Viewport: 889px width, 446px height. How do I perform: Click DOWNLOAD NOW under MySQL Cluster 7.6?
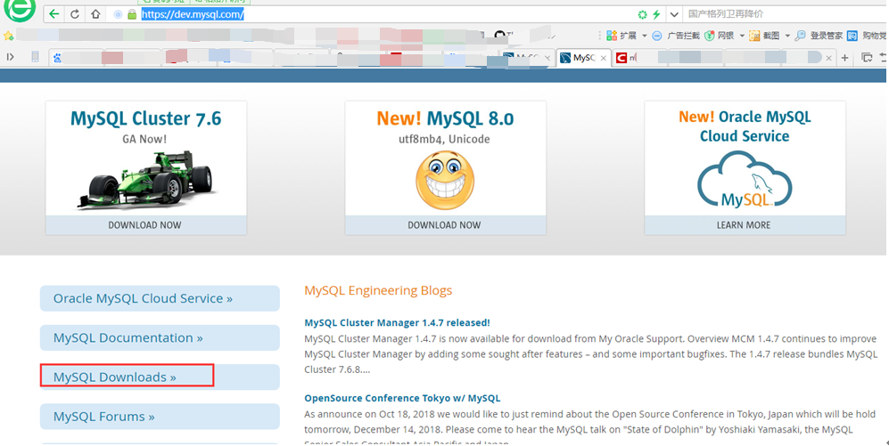coord(145,224)
